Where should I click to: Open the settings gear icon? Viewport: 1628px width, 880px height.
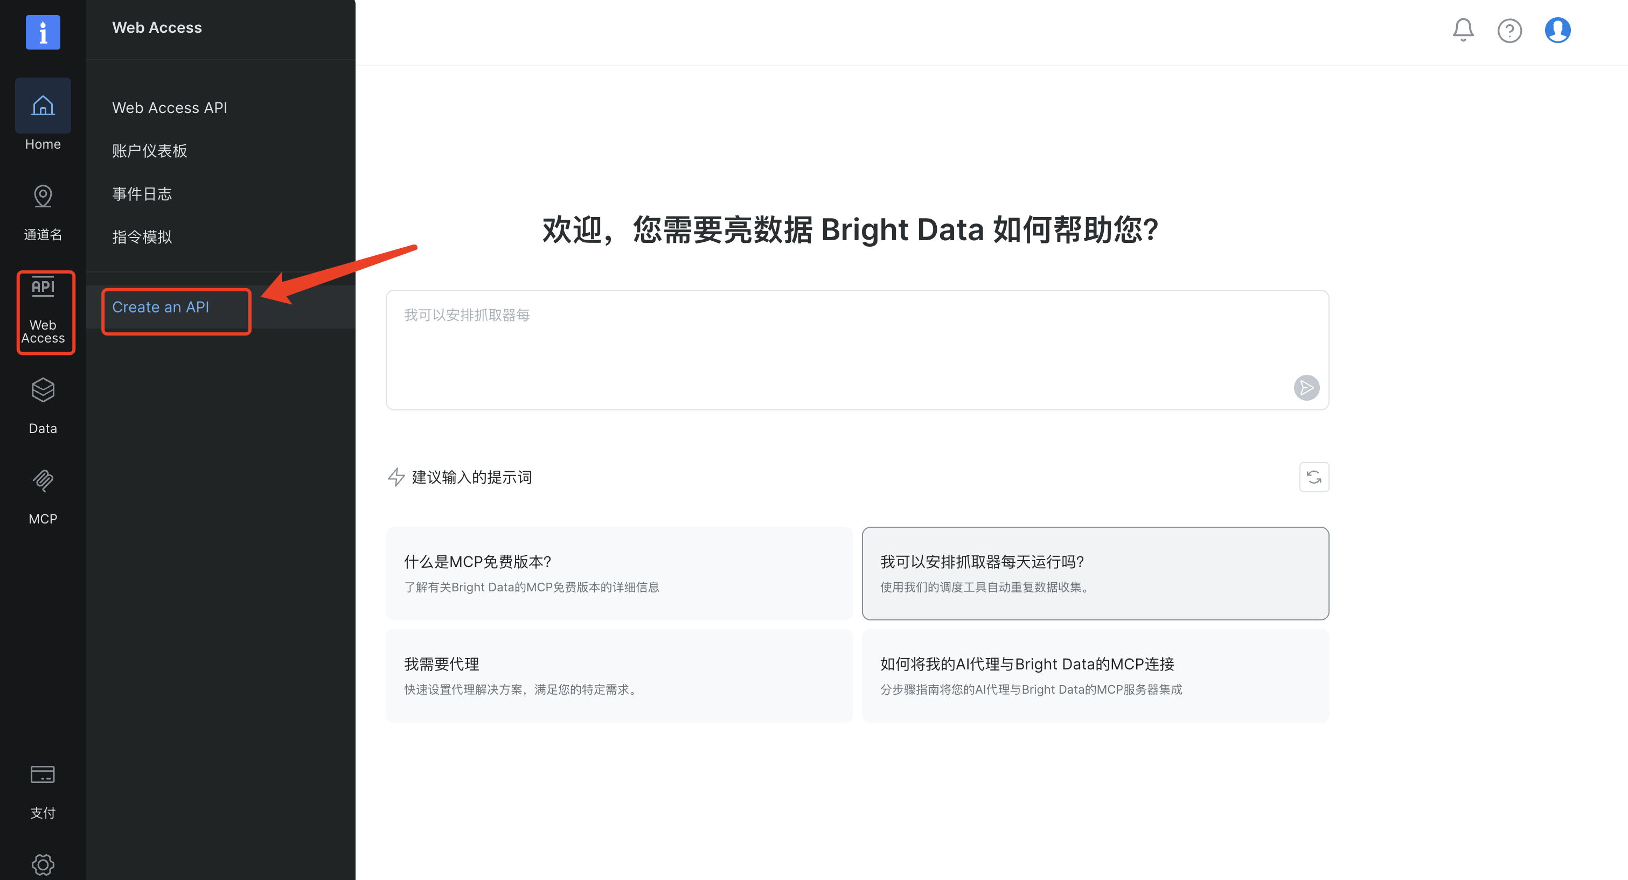point(43,864)
